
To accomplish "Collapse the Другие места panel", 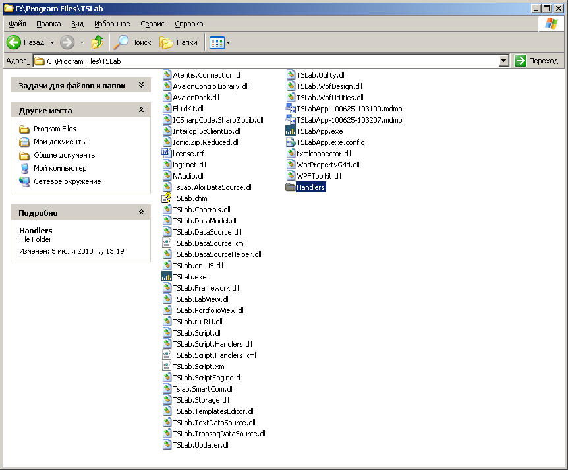I will click(141, 111).
